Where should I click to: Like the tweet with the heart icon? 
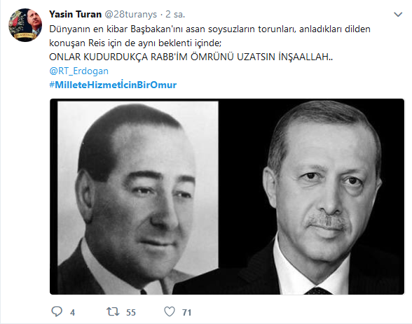click(x=170, y=311)
